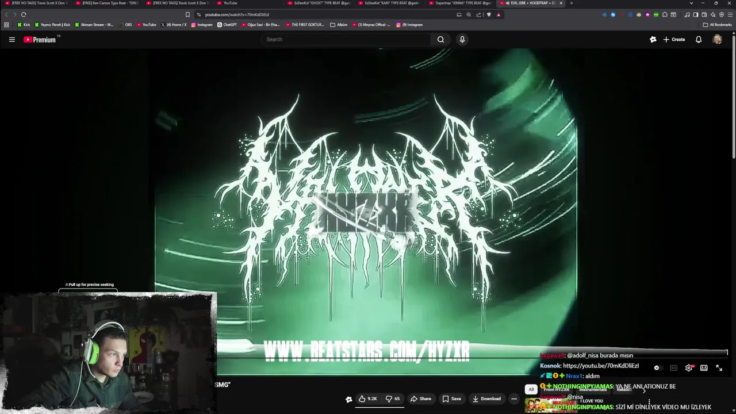Open the OBS bookmark
This screenshot has height=414, width=736.
(125, 25)
